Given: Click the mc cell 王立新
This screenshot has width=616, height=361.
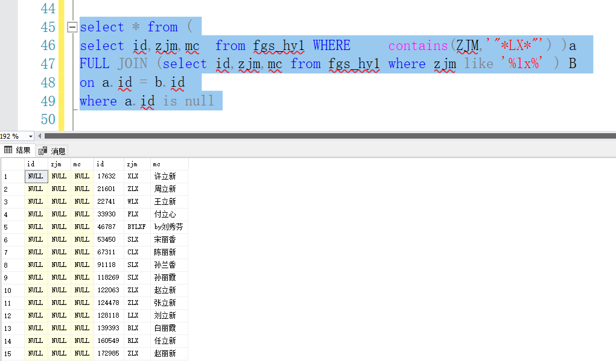Looking at the screenshot, I should [170, 202].
